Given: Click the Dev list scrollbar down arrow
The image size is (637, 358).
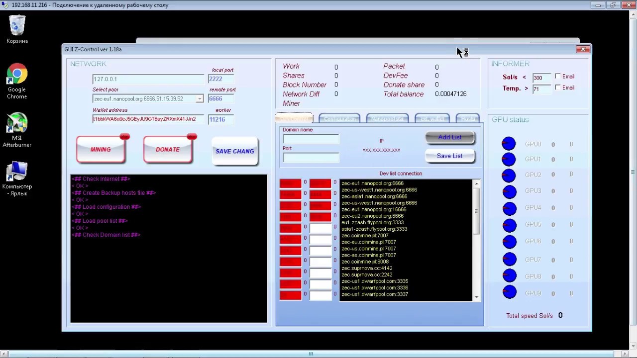Looking at the screenshot, I should point(476,297).
